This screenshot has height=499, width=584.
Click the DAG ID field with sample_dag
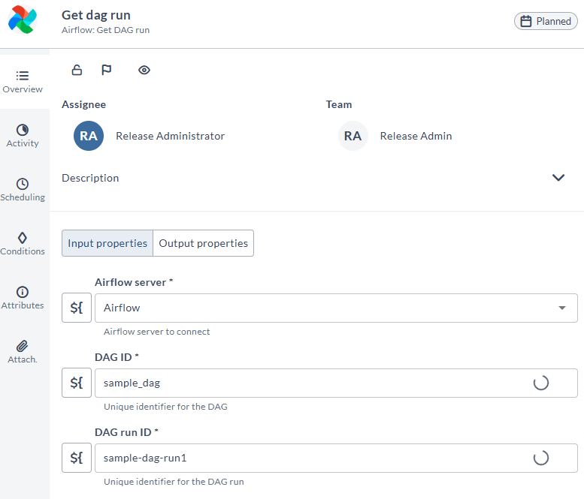coord(336,383)
